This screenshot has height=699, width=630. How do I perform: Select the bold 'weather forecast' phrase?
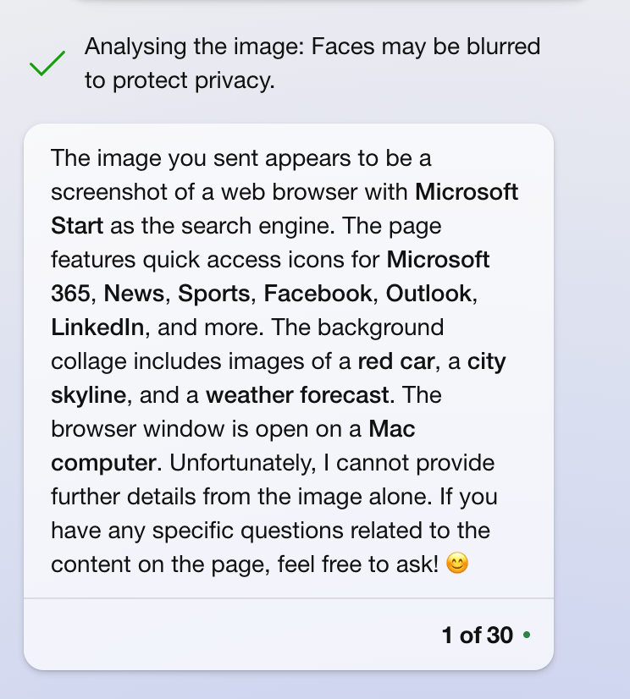pos(297,395)
